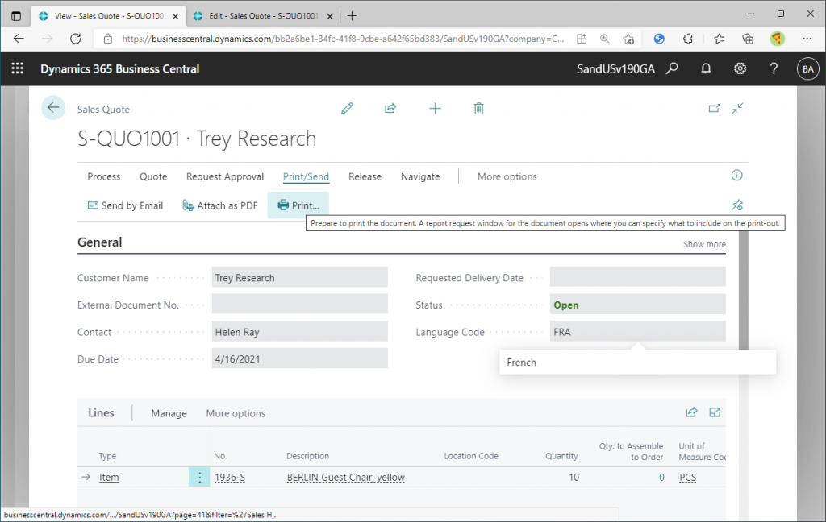Click the search magnifier in Business Central bar
The width and height of the screenshot is (826, 522).
672,68
